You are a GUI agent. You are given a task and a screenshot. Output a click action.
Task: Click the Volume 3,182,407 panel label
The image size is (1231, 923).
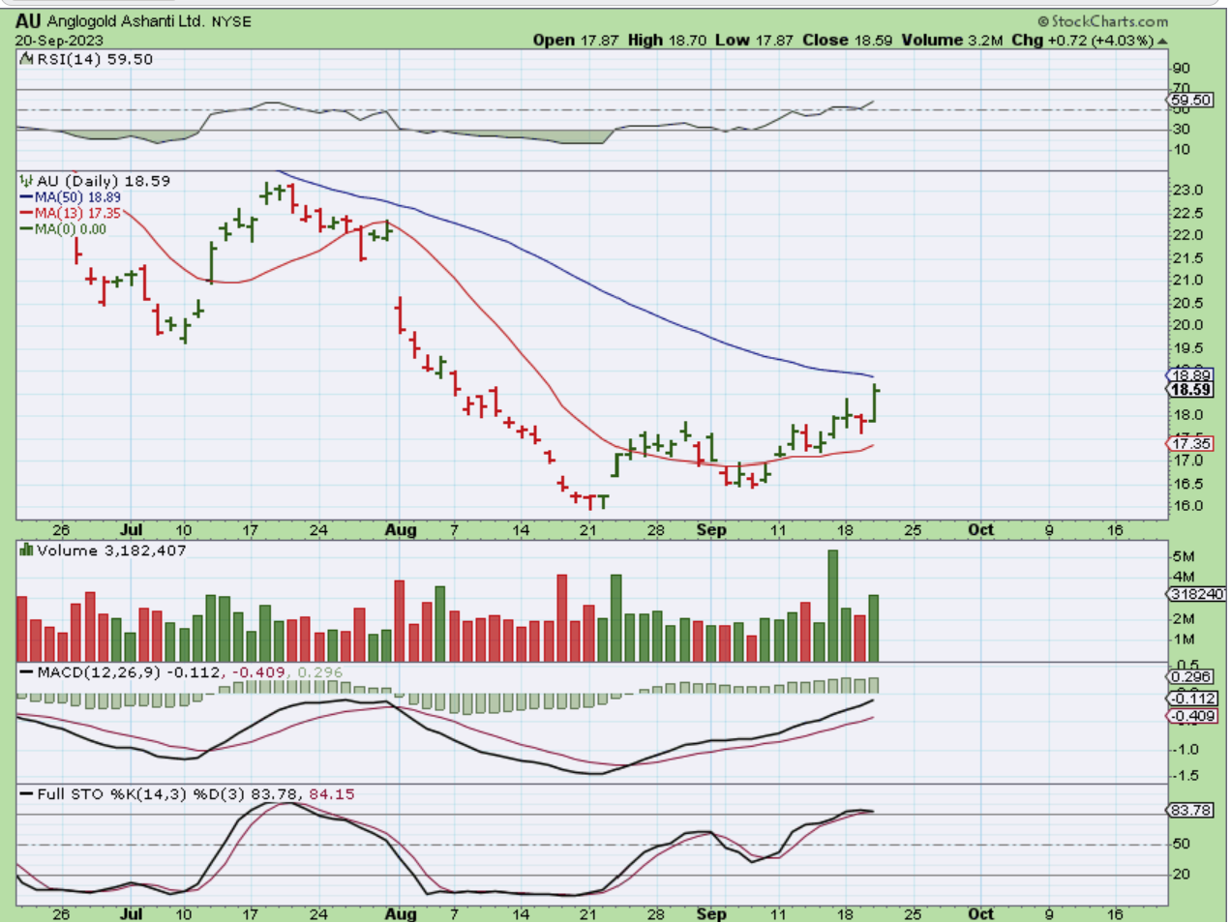coord(111,551)
